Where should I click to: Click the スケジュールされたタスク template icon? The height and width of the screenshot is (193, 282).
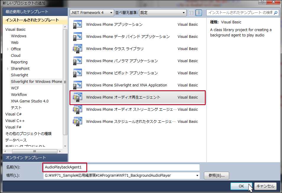(x=77, y=122)
